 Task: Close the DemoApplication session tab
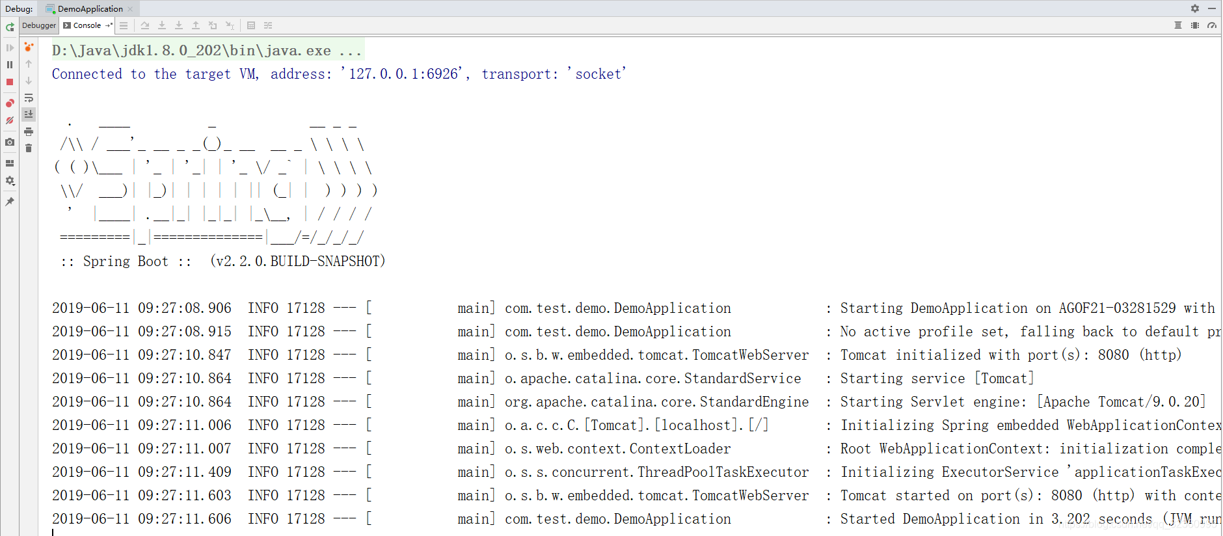tap(130, 8)
